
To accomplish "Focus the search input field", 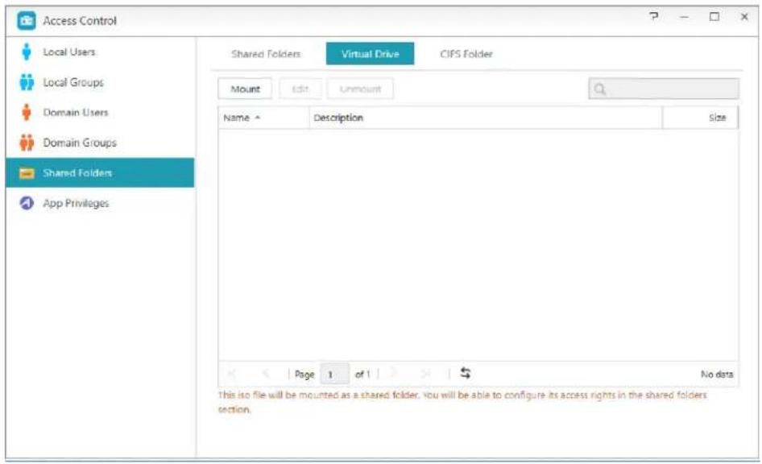I will tap(664, 89).
